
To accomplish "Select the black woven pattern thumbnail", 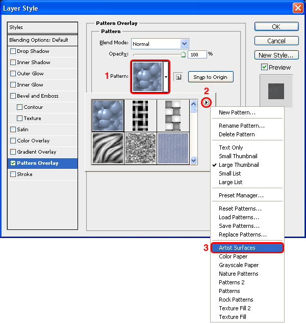I will (140, 115).
